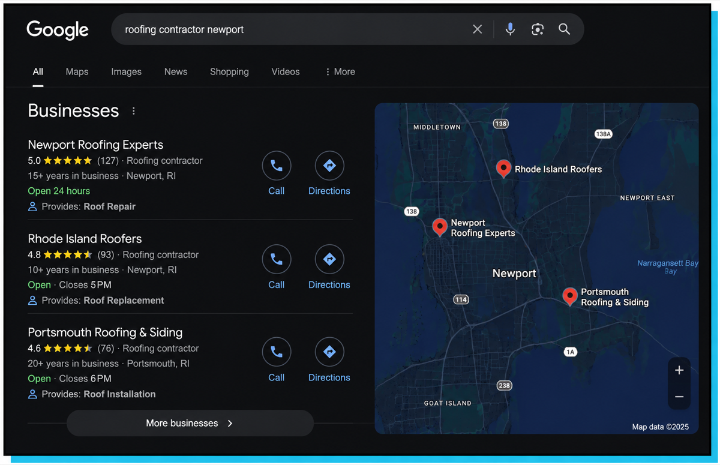The height and width of the screenshot is (465, 720).
Task: Clear the search box with X icon
Action: 477,29
